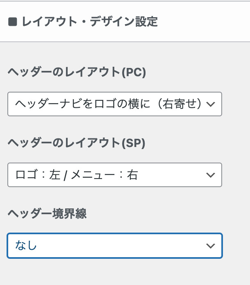
Task: Click the selected value なし
Action: point(26,246)
